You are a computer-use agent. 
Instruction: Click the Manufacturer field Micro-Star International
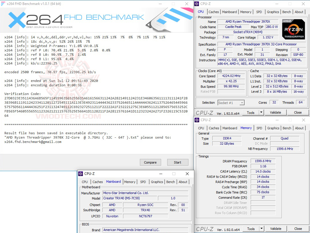tap(145, 193)
